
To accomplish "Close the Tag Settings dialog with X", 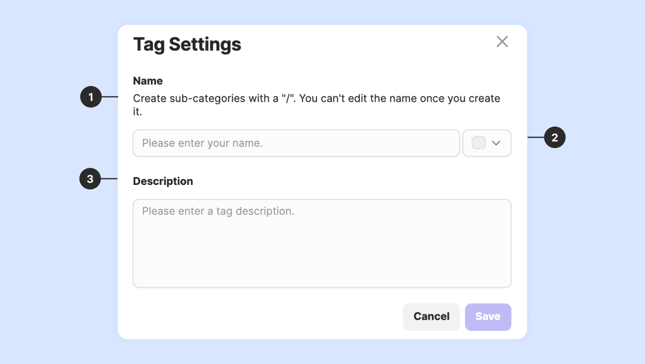I will (x=502, y=41).
